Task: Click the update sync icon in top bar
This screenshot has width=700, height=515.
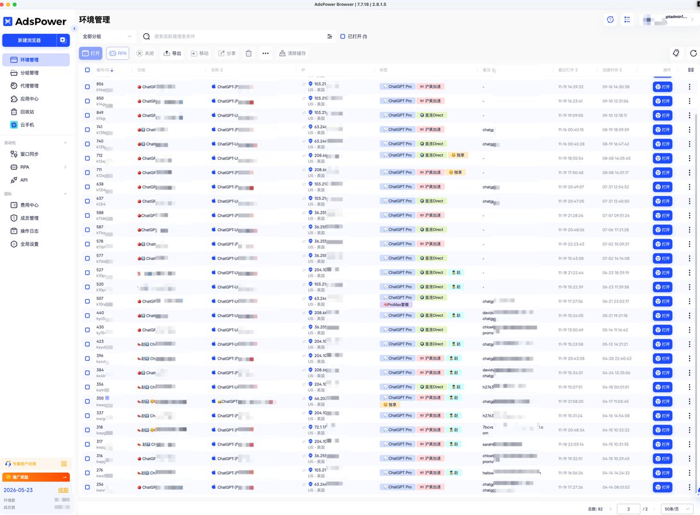Action: (x=610, y=20)
